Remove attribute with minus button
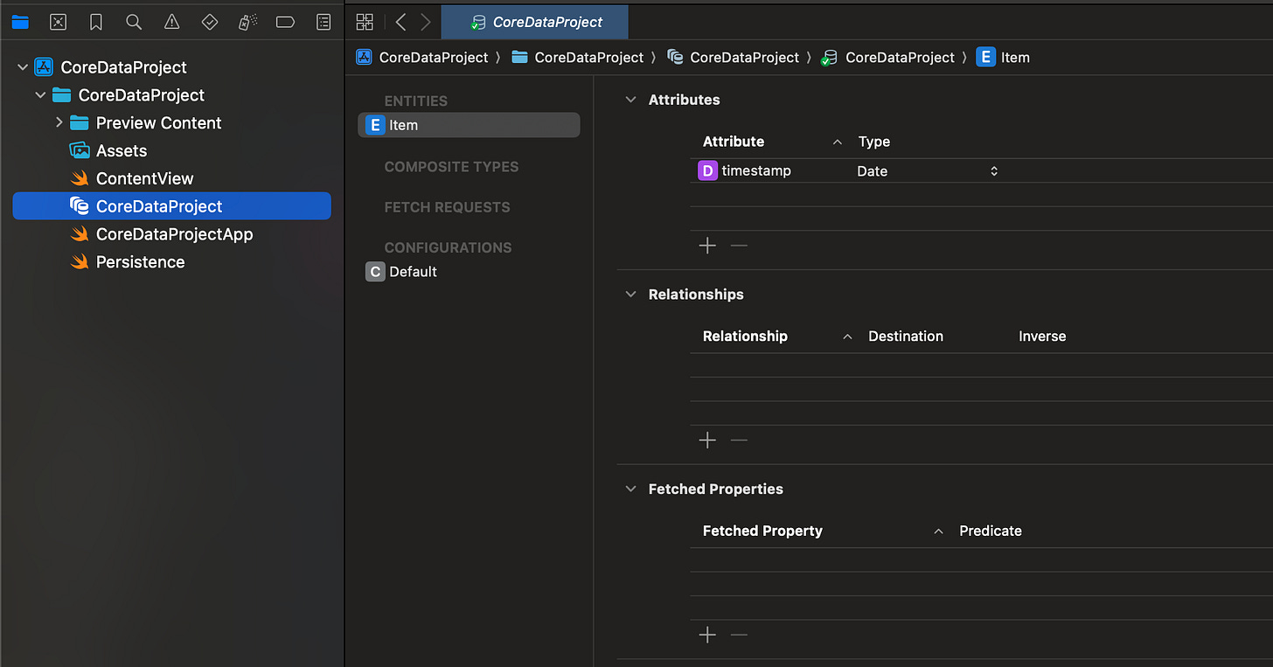This screenshot has width=1273, height=667. point(739,246)
